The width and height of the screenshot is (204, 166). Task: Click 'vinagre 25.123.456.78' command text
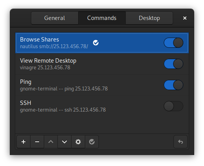click(45, 68)
